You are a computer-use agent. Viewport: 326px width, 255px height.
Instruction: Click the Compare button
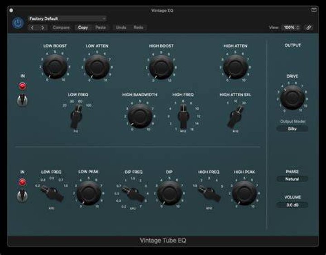point(61,28)
